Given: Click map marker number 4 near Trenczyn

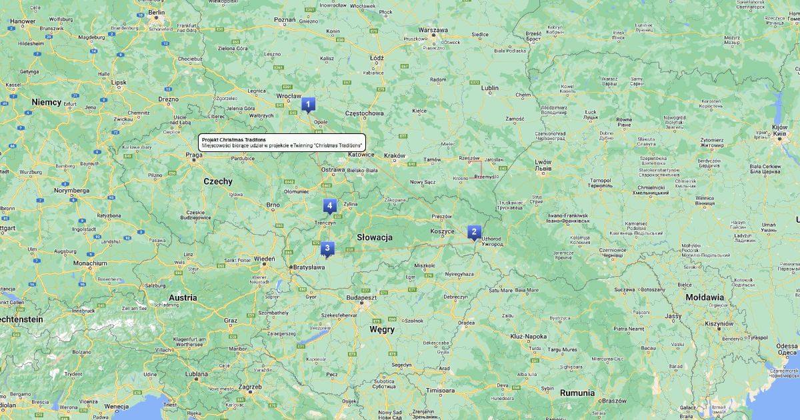Looking at the screenshot, I should coord(329,205).
